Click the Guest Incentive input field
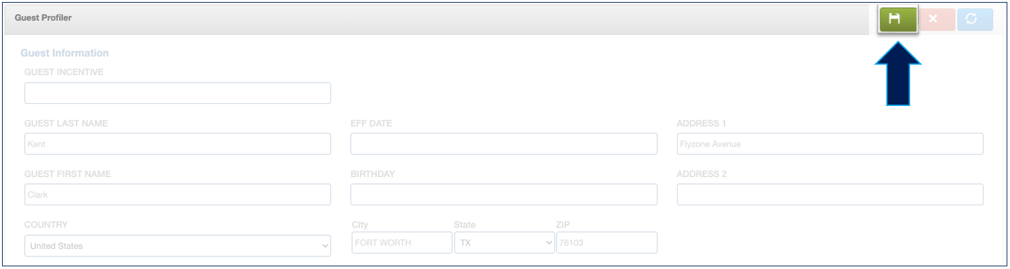 [x=177, y=93]
